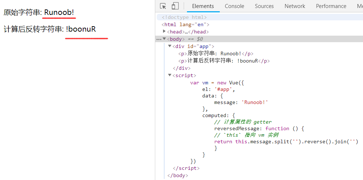363x180 pixels.
Task: Switch to the Console tab
Action: [234, 6]
